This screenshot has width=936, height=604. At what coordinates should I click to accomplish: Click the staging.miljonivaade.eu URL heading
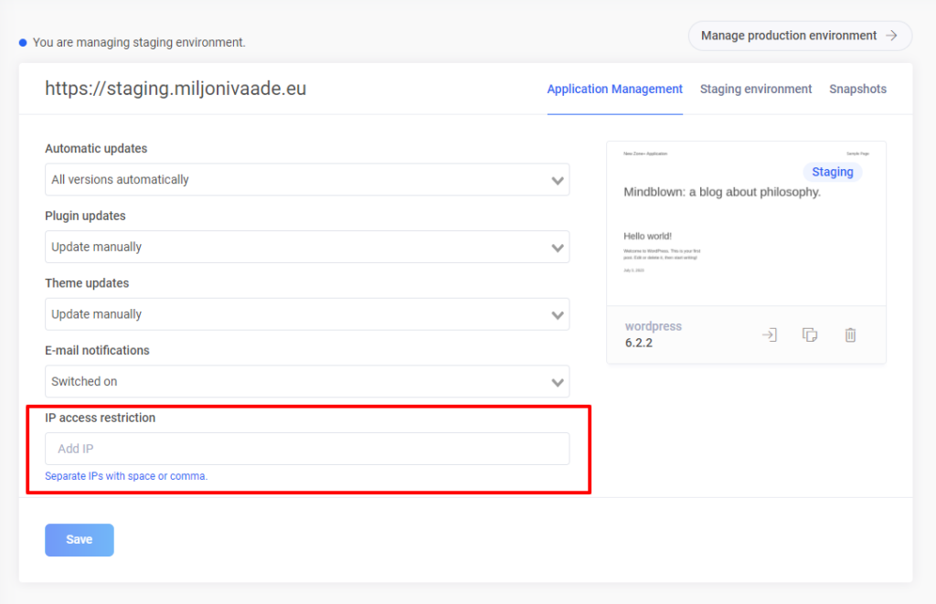(175, 89)
